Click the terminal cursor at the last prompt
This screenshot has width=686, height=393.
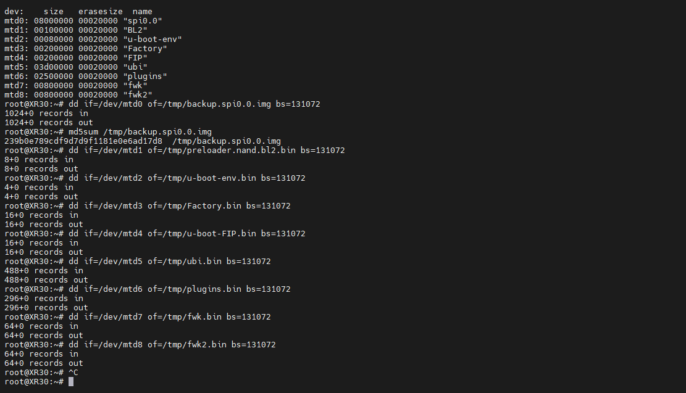(71, 382)
